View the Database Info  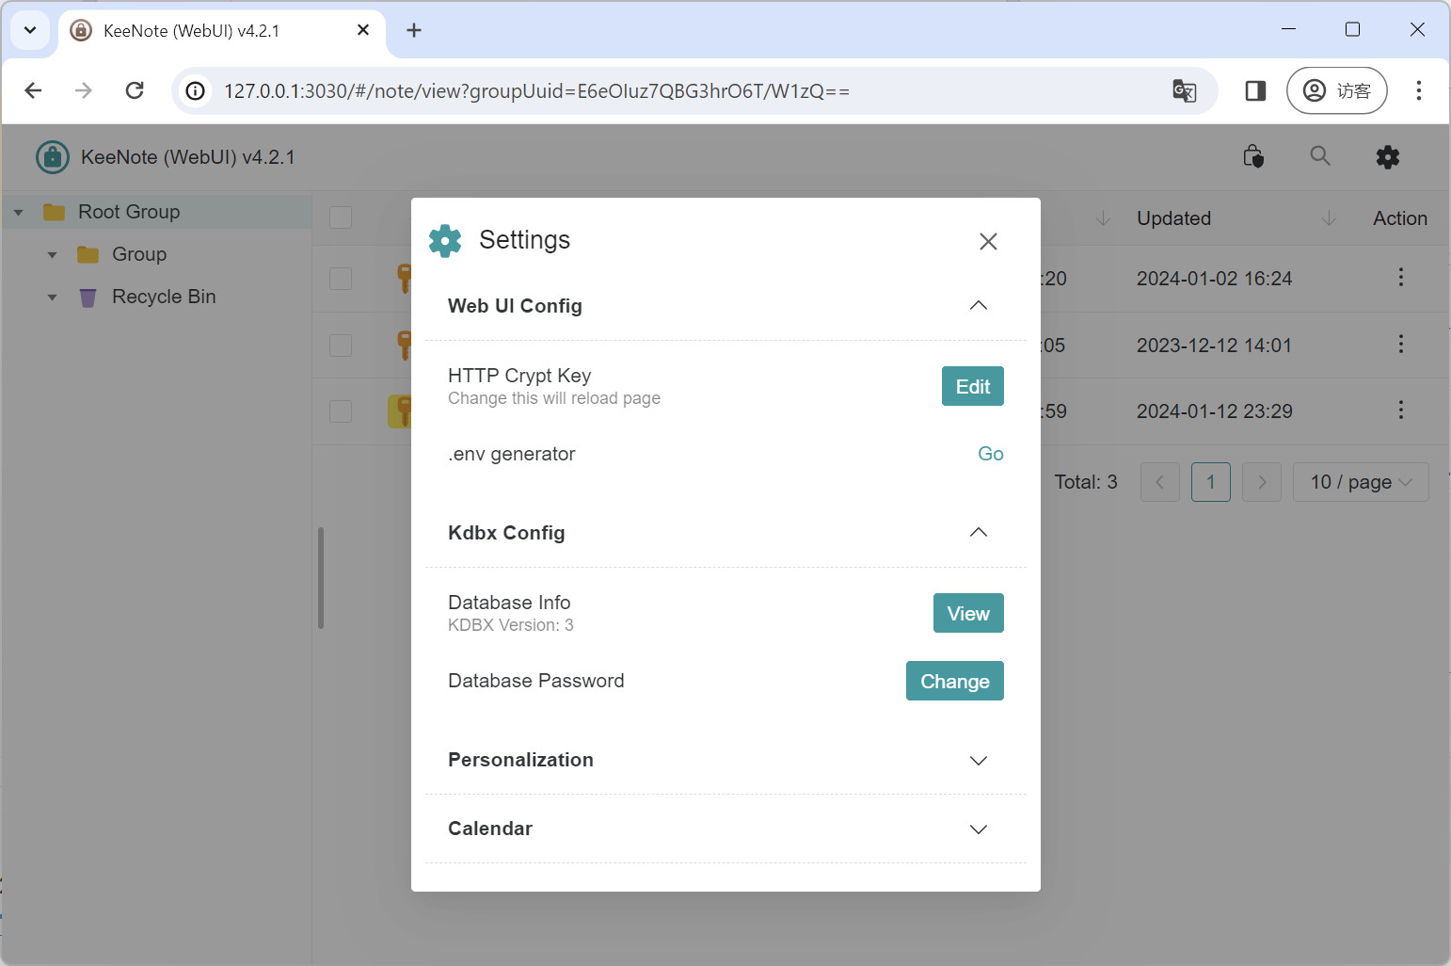pyautogui.click(x=968, y=613)
